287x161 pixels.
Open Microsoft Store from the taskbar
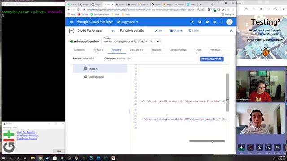pyautogui.click(x=55, y=158)
